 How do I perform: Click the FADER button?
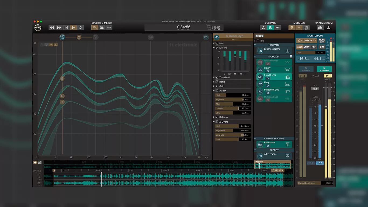point(300,47)
